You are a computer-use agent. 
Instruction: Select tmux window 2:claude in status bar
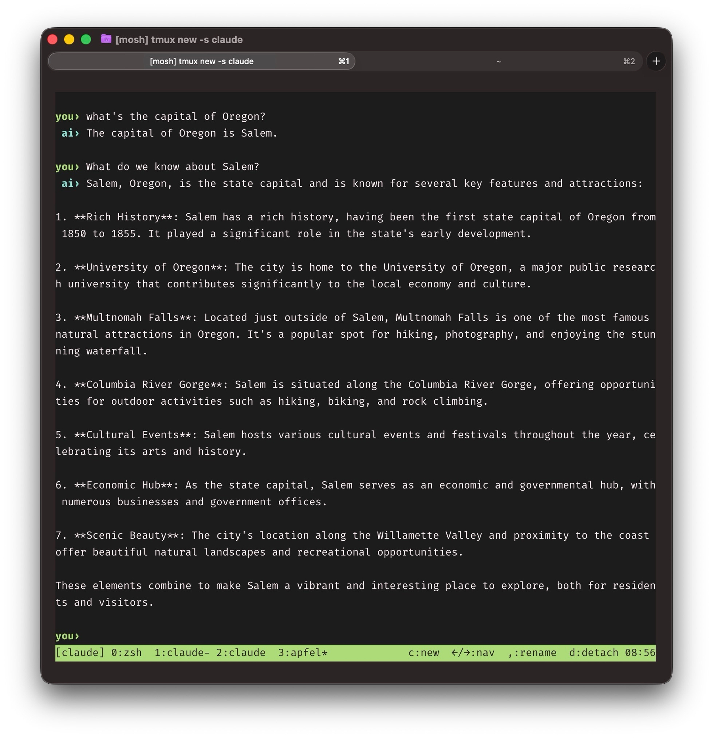pos(241,652)
